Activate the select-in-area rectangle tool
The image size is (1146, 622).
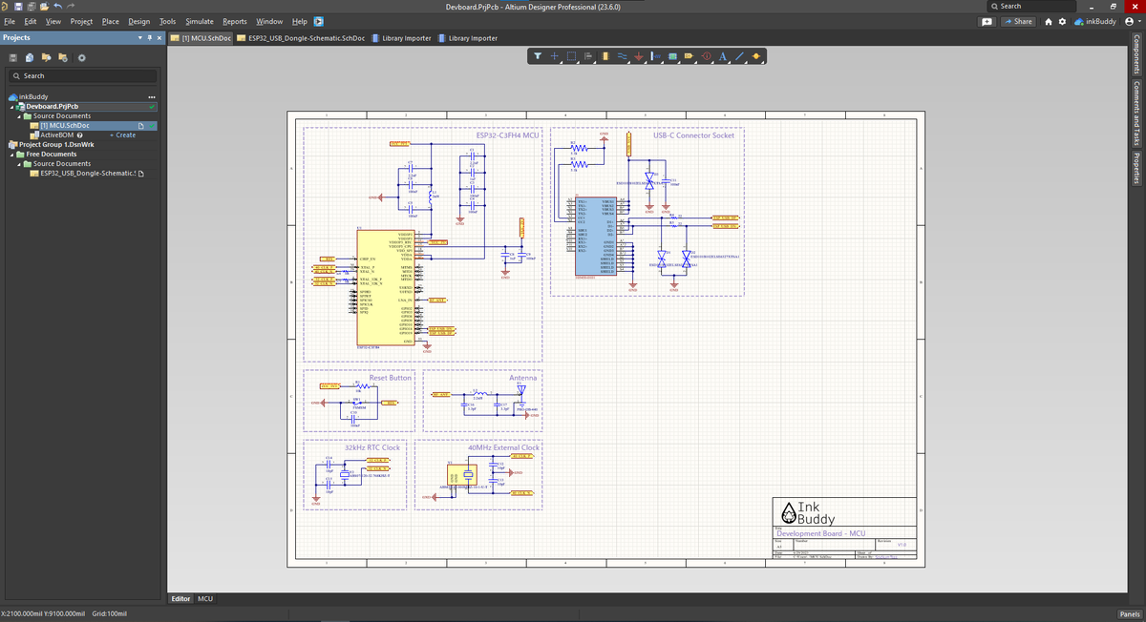pos(571,56)
